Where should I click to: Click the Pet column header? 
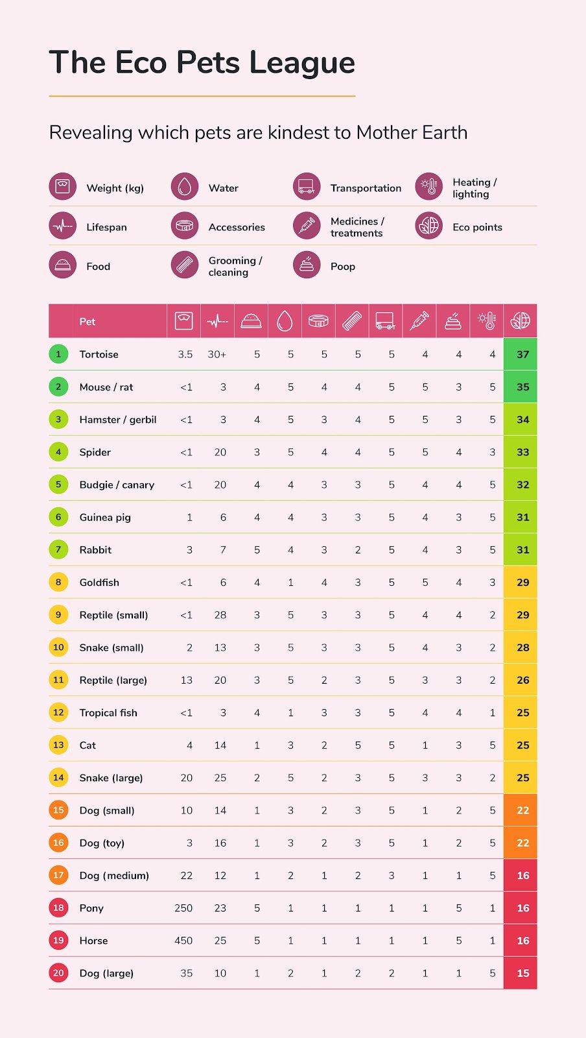(88, 322)
